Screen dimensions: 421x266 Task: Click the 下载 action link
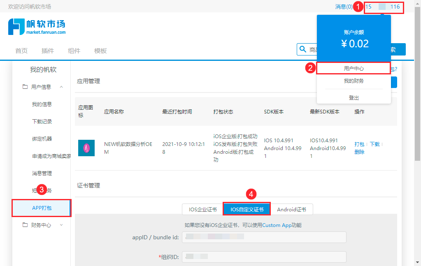375,144
